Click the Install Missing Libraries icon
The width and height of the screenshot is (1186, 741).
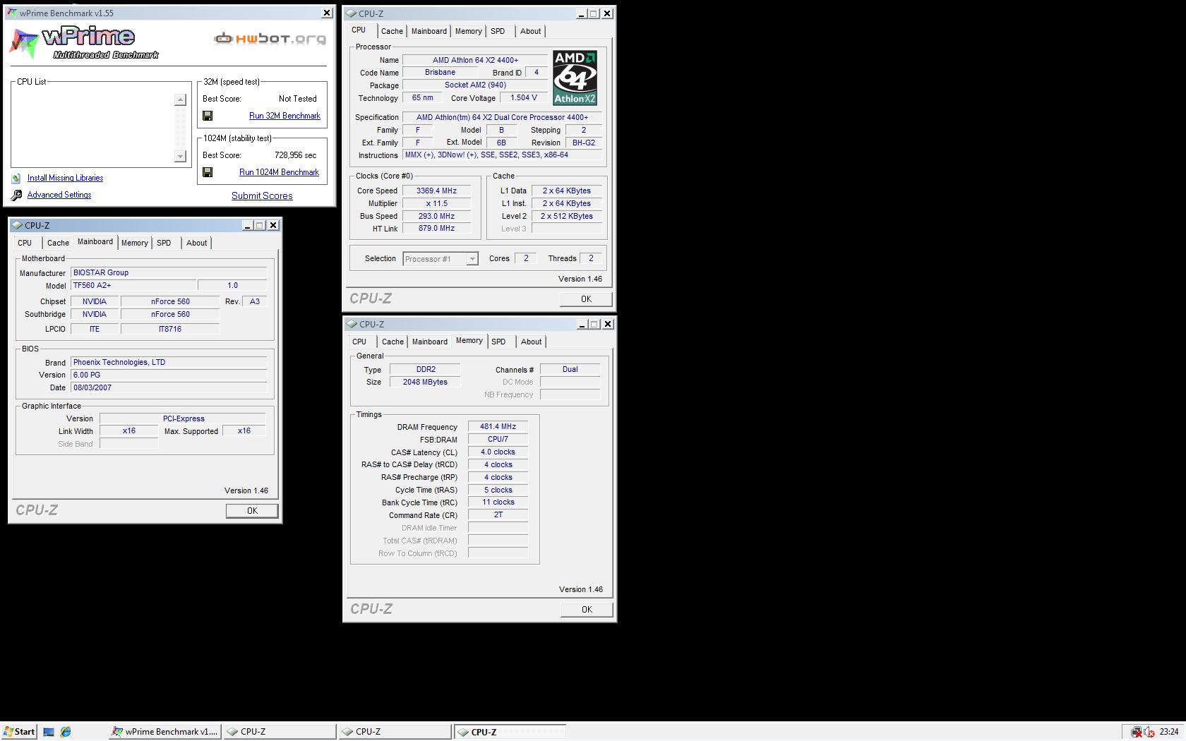[x=16, y=179]
